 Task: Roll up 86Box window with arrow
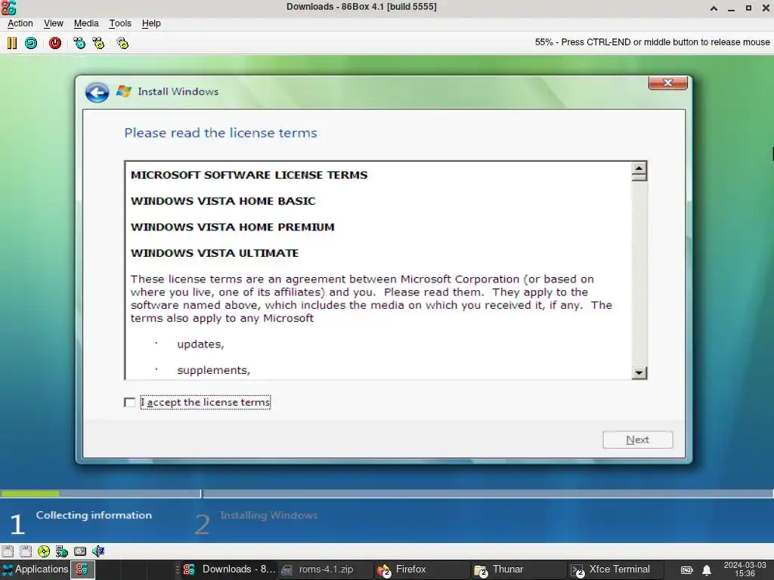click(x=714, y=8)
